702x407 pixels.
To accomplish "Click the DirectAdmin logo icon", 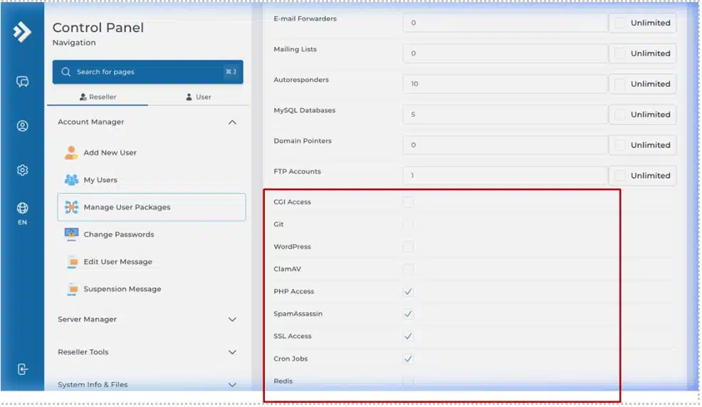I will coord(22,31).
